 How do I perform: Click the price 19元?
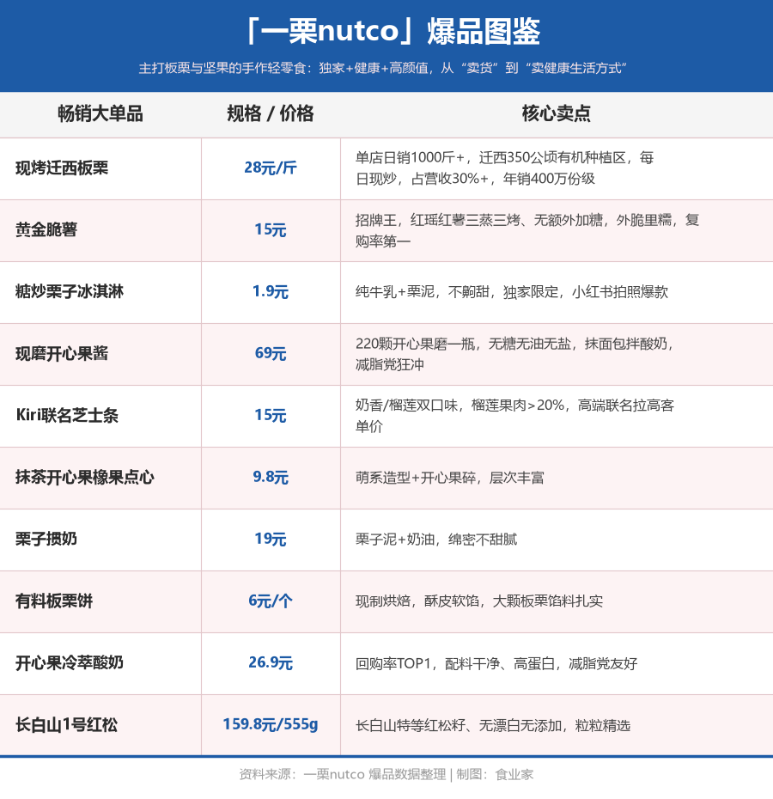click(x=271, y=540)
